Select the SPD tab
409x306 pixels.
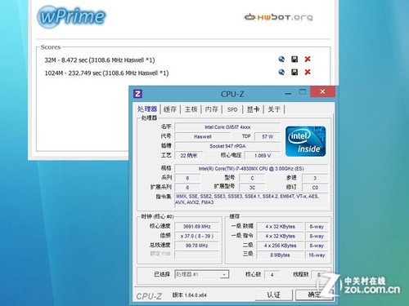[232, 109]
